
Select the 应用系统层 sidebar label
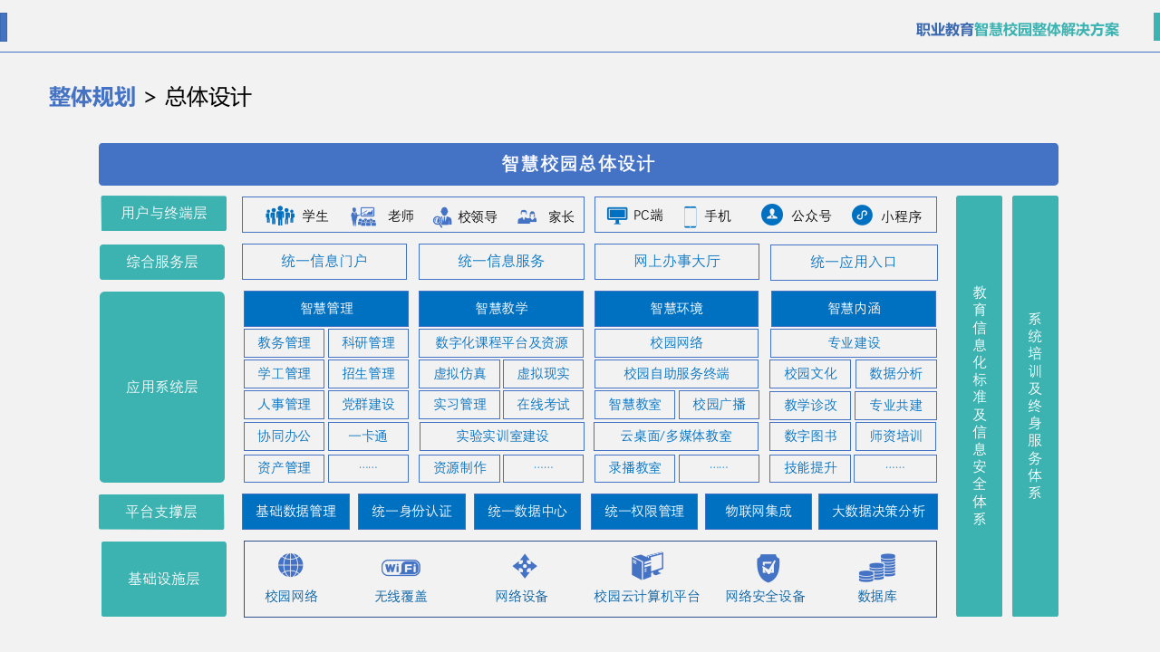tap(163, 387)
